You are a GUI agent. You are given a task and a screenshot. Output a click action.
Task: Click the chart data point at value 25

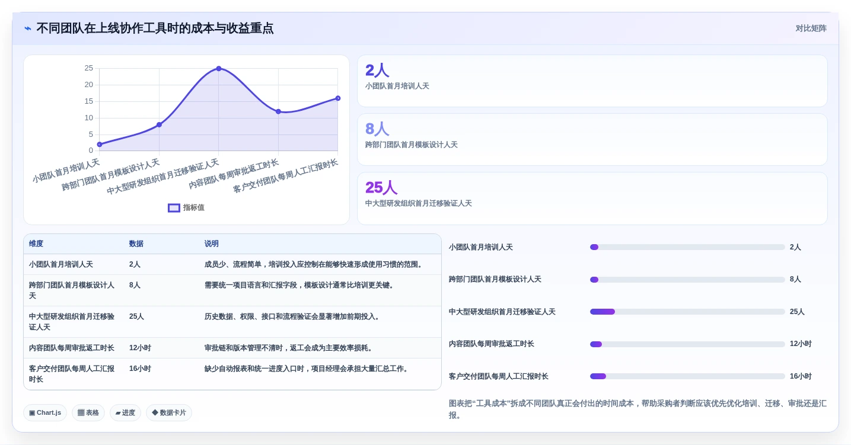point(219,69)
